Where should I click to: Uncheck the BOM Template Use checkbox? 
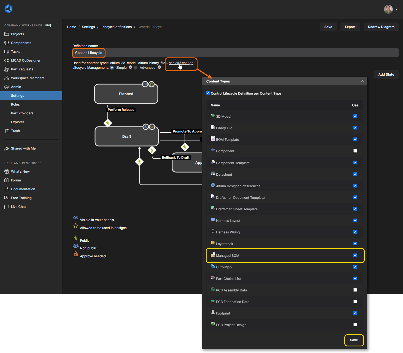(x=355, y=139)
